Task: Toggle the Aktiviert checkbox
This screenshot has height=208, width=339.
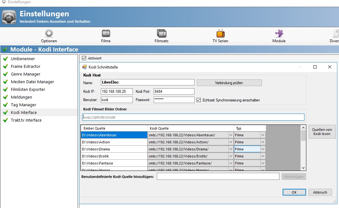Action: pyautogui.click(x=84, y=58)
